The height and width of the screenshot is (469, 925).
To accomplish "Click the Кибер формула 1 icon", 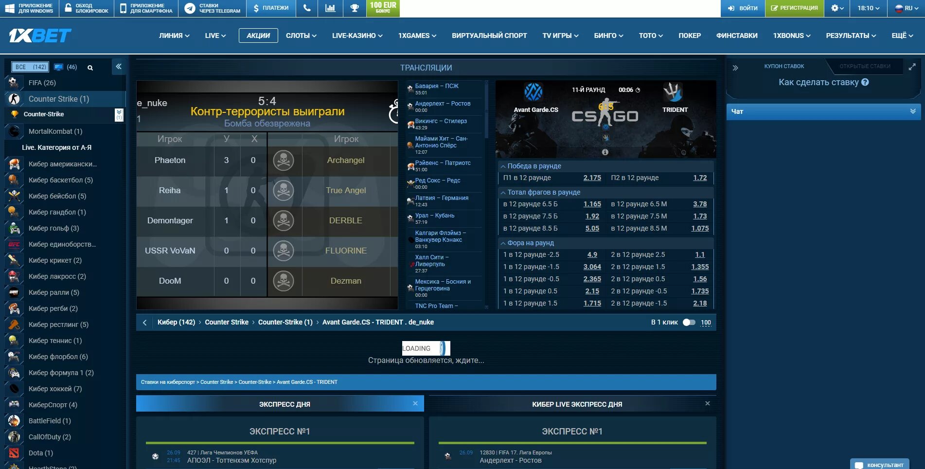I will coord(14,373).
